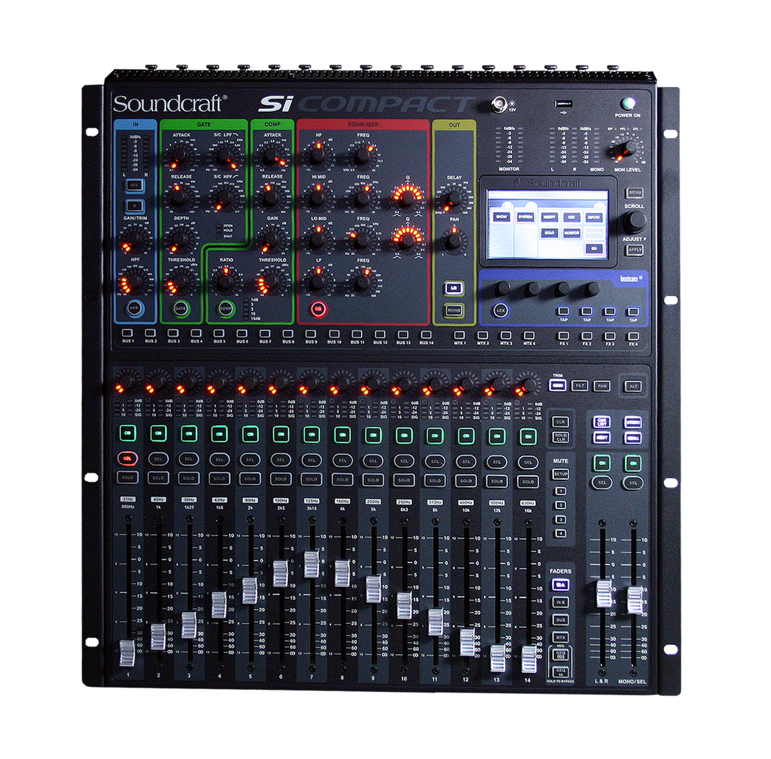Click the Compressor RATIO knob
The image size is (771, 759).
(x=226, y=280)
